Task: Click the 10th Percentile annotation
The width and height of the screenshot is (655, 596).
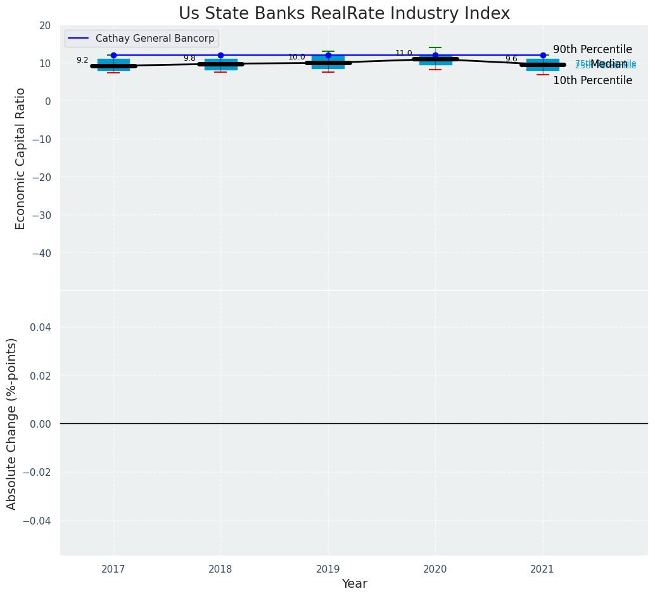Action: (592, 80)
